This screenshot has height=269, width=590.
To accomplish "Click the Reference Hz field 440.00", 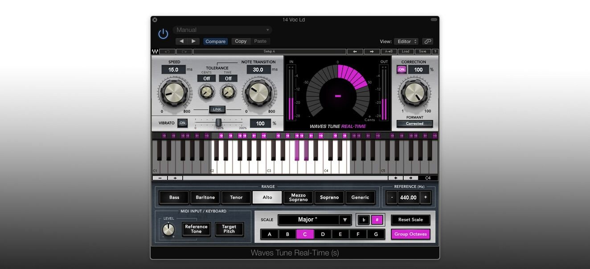I will tap(409, 197).
